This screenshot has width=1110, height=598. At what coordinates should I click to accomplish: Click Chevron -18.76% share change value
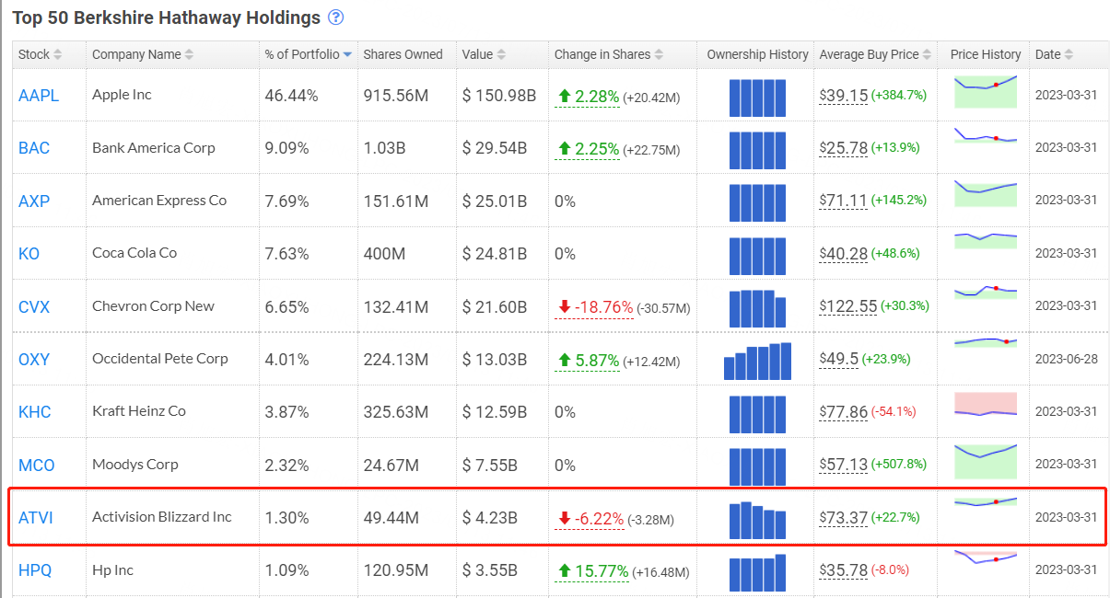pos(604,307)
